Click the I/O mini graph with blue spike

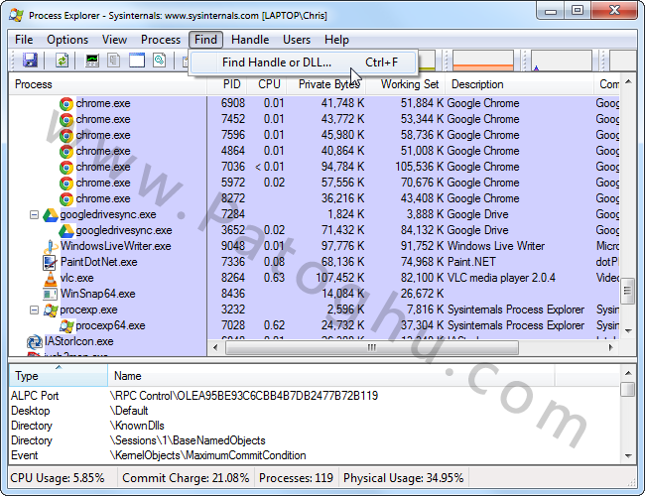tap(562, 61)
